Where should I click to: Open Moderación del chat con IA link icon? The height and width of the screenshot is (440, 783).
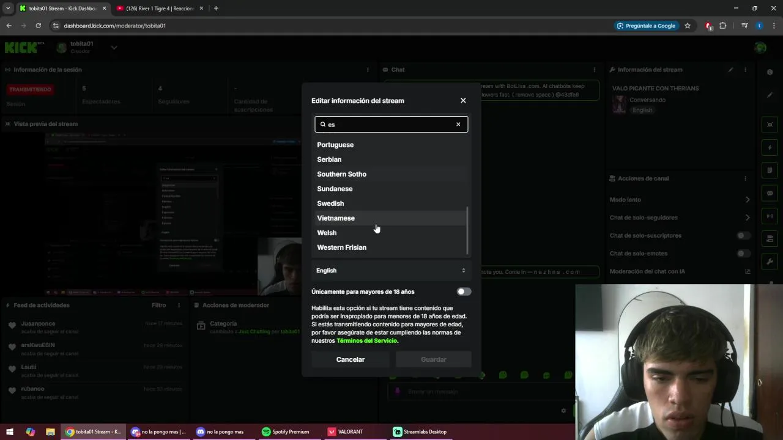[748, 272]
